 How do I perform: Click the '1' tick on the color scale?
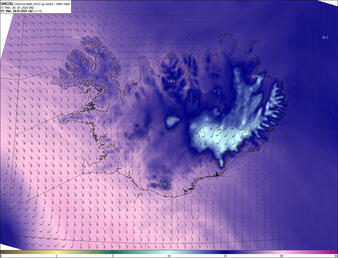coord(57,256)
